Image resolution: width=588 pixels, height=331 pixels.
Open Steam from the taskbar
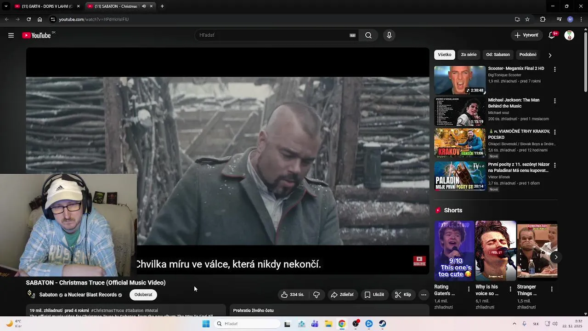[382, 324]
